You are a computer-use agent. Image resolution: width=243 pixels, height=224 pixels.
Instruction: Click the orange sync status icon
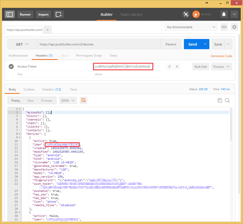point(196,15)
